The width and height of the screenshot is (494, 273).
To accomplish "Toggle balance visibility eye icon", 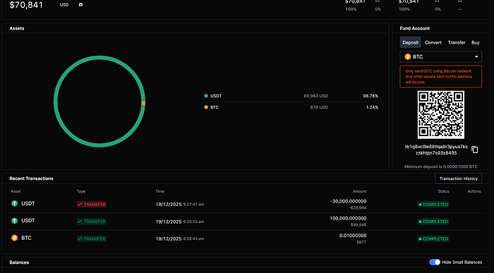I will point(80,5).
